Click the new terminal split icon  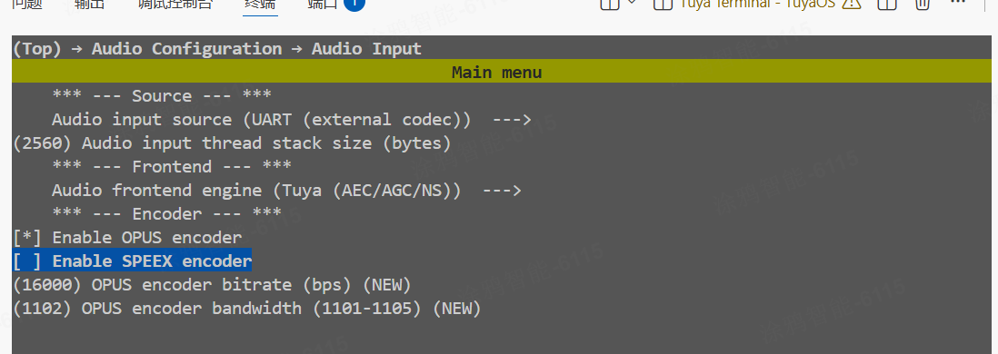pos(609,4)
